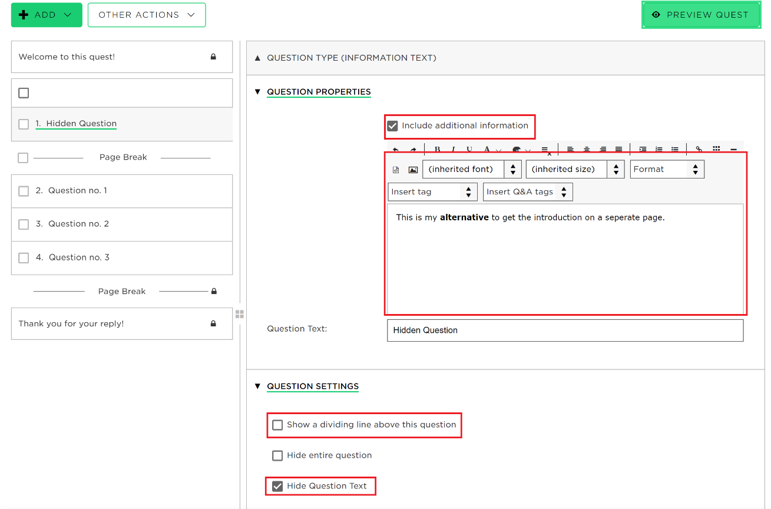The image size is (771, 509).
Task: Toggle bold formatting in editor toolbar
Action: pyautogui.click(x=437, y=150)
